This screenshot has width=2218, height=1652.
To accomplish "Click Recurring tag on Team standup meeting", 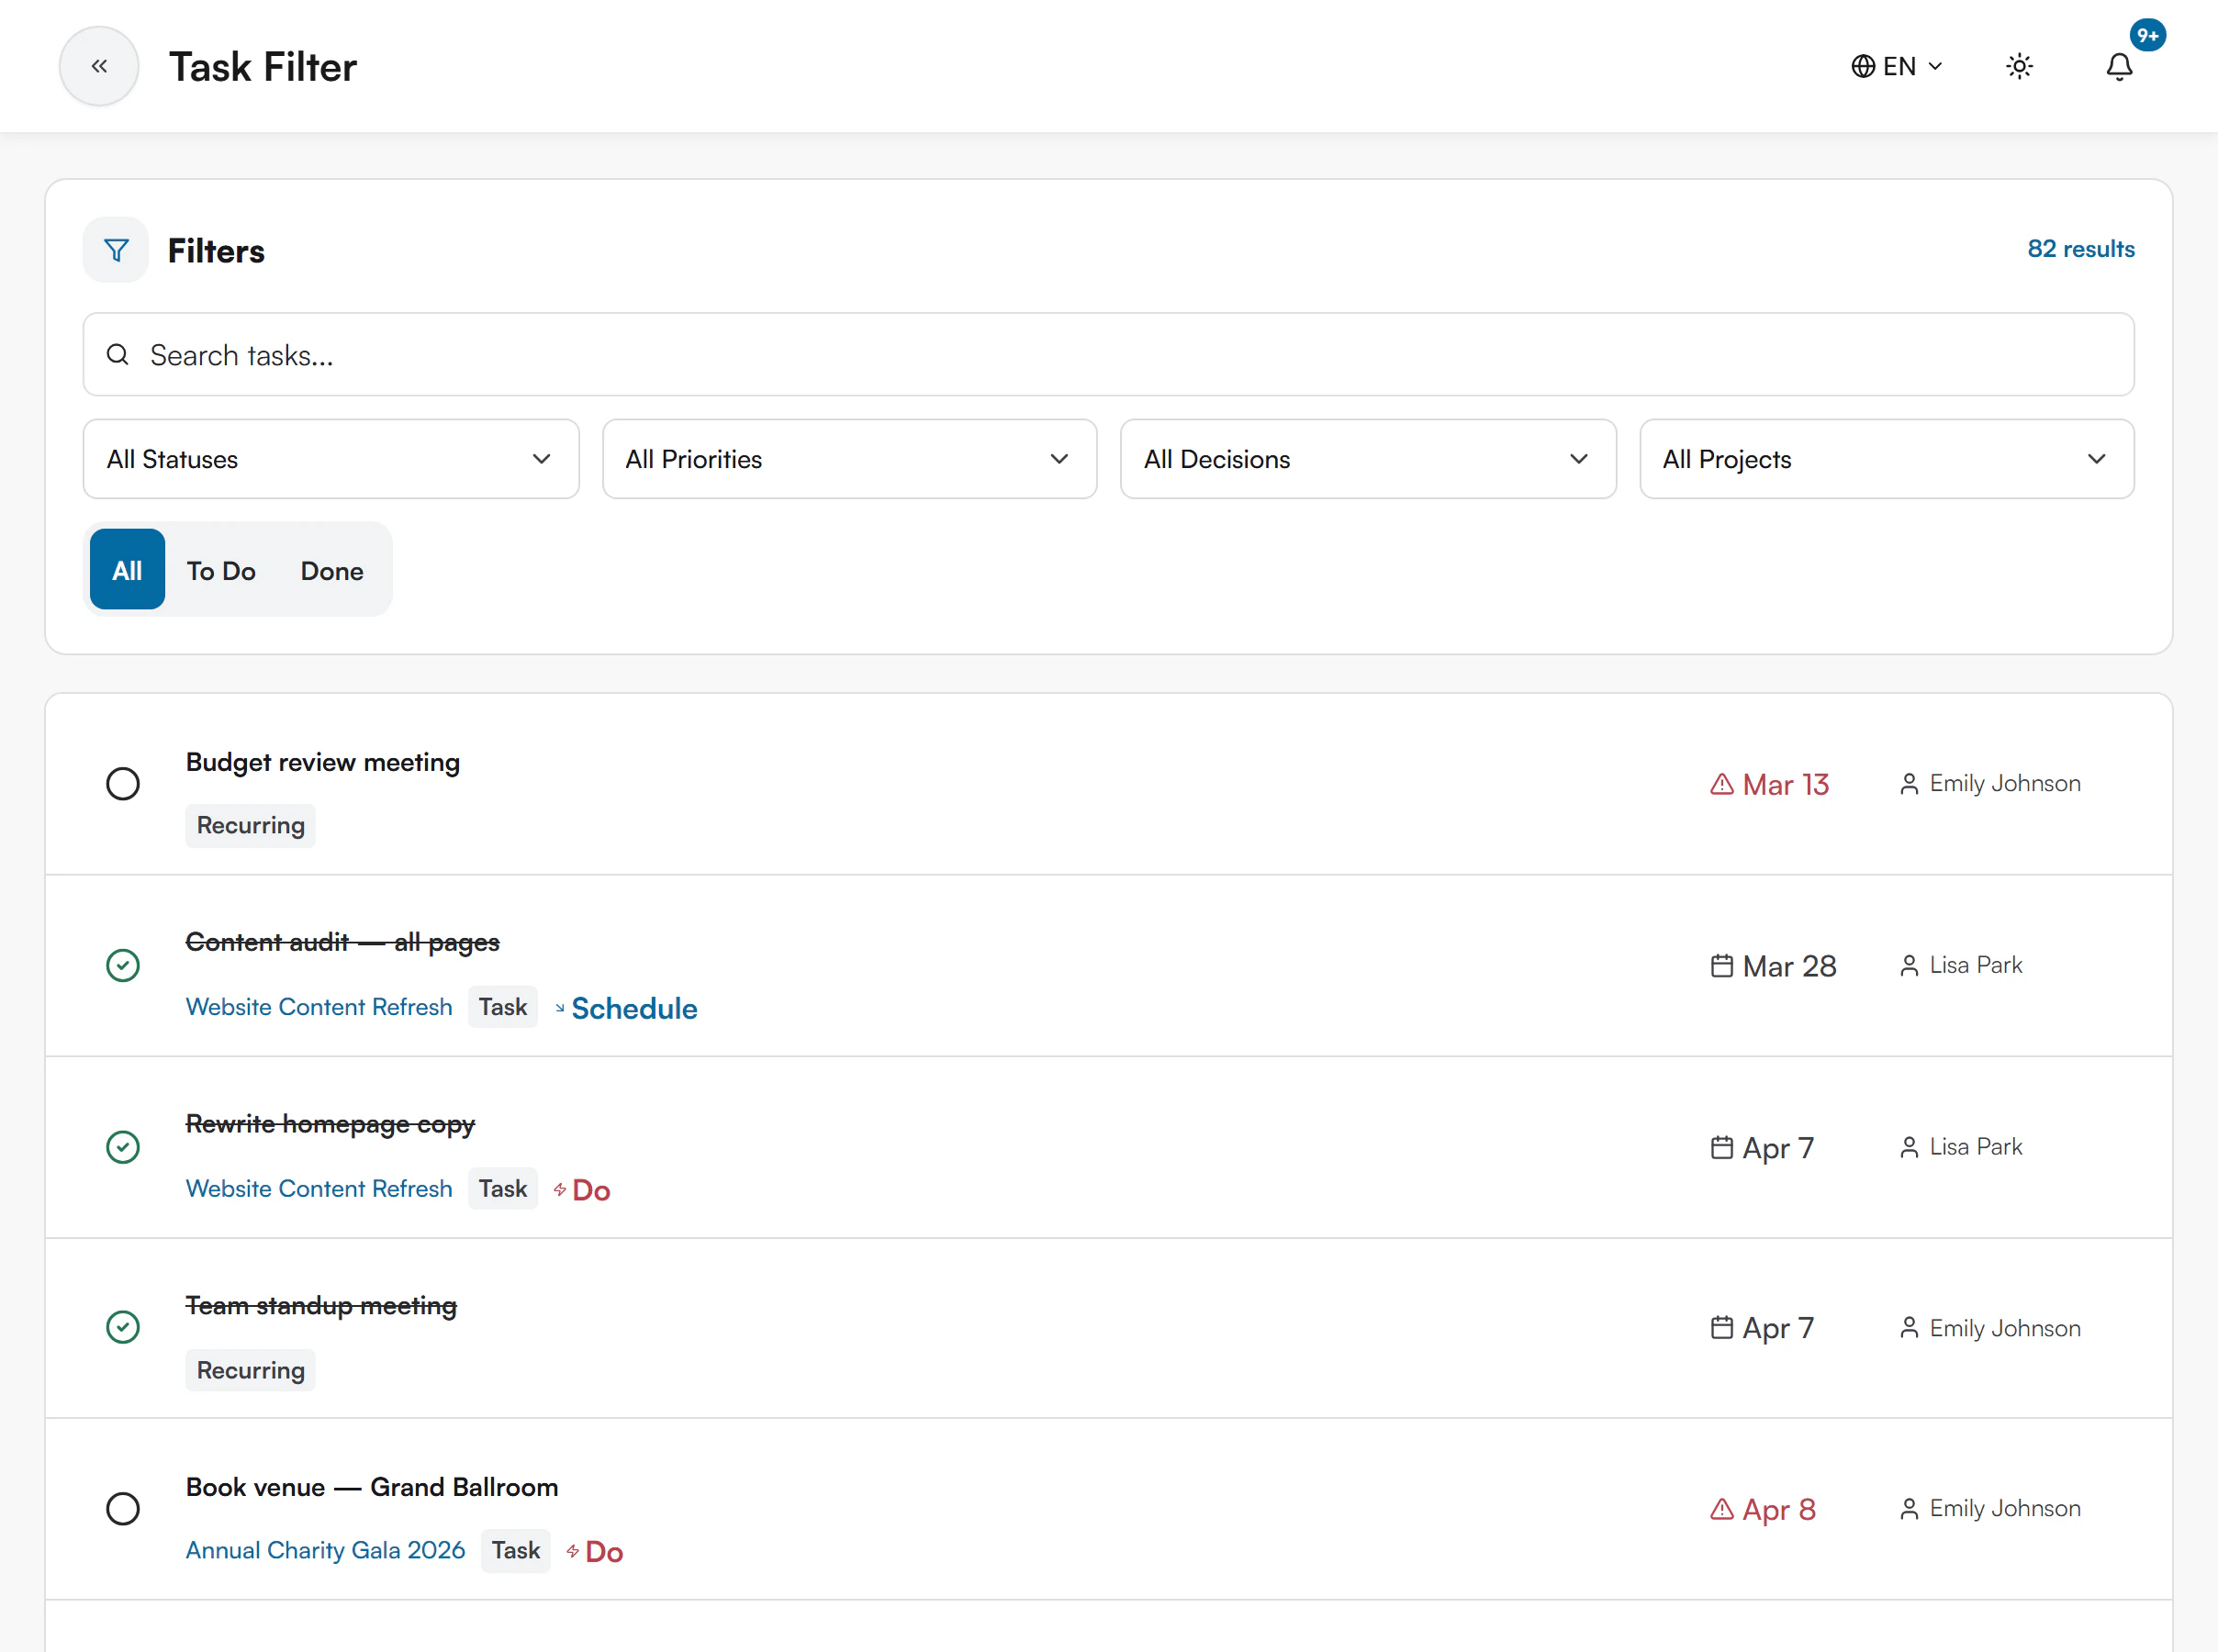I will 250,1370.
